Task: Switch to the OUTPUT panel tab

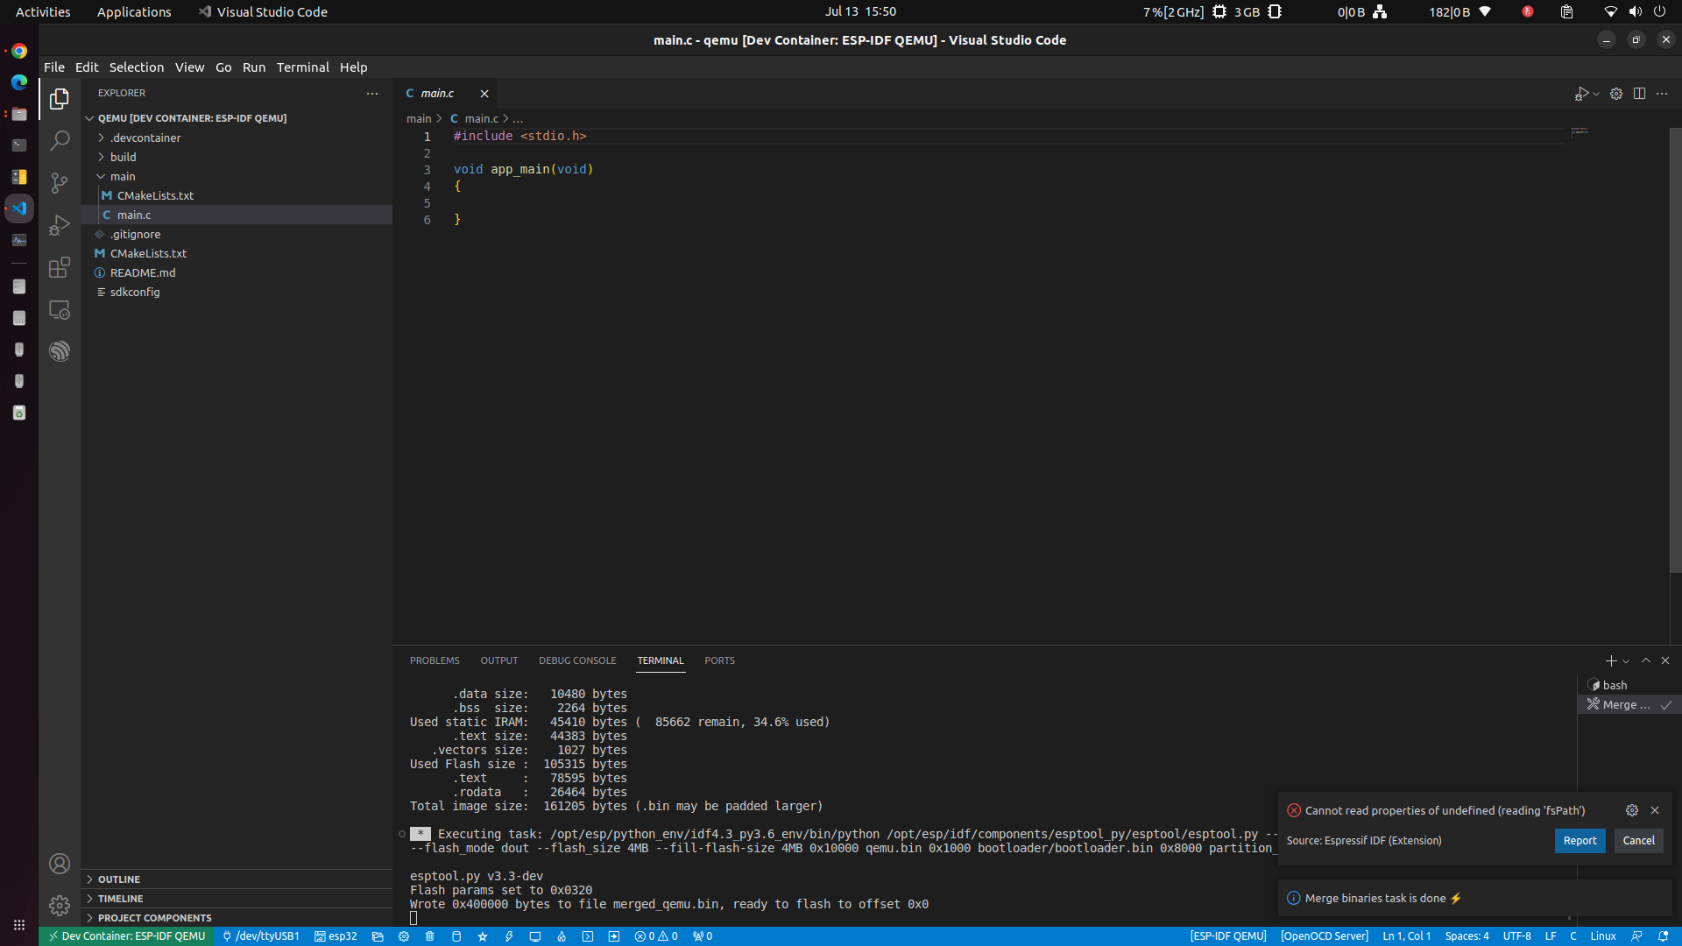Action: click(498, 660)
